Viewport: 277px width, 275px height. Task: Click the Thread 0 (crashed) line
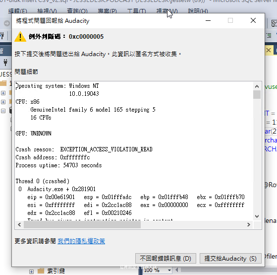43,181
